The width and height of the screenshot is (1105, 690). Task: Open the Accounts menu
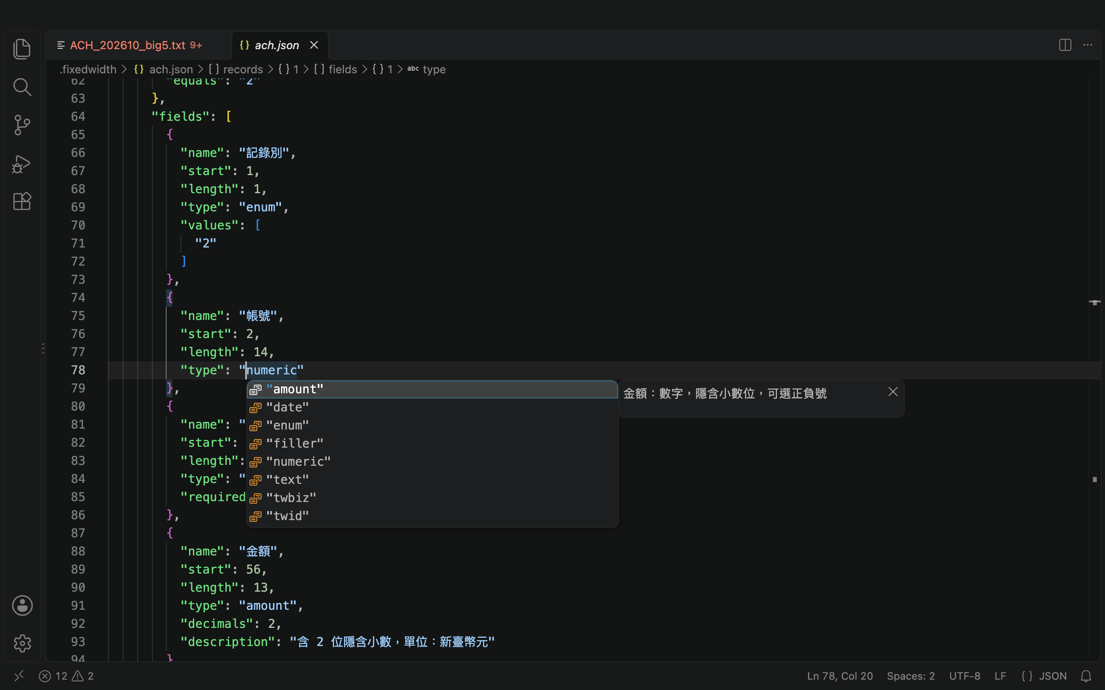[22, 605]
